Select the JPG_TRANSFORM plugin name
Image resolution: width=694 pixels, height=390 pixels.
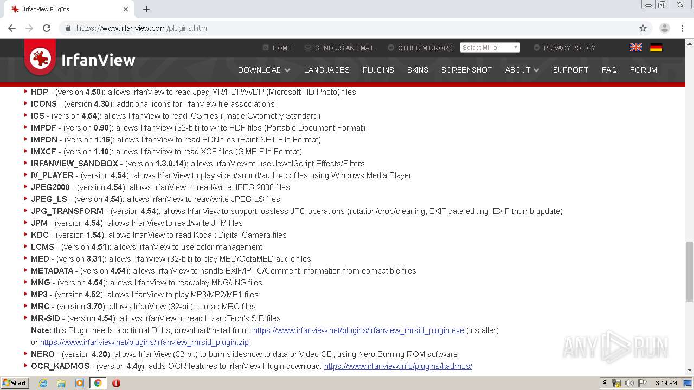[x=67, y=211]
